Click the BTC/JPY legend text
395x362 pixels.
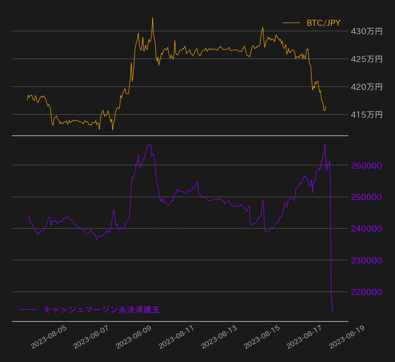pos(323,23)
